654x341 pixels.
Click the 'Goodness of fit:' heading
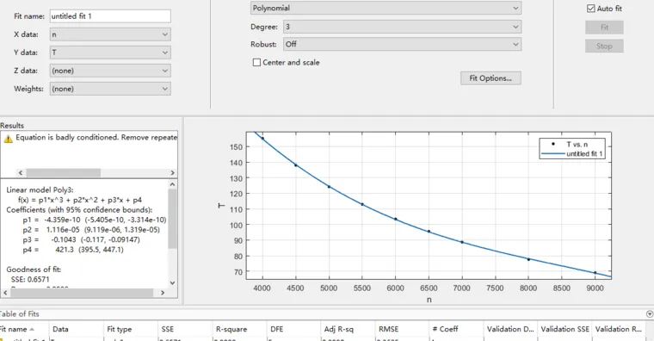[x=34, y=270]
